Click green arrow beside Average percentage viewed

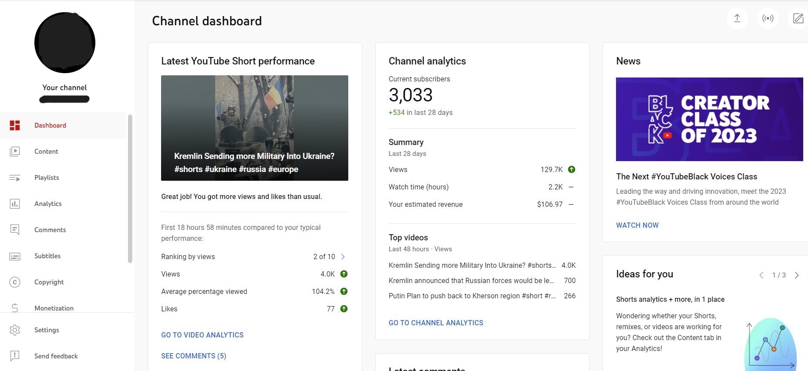(x=344, y=291)
